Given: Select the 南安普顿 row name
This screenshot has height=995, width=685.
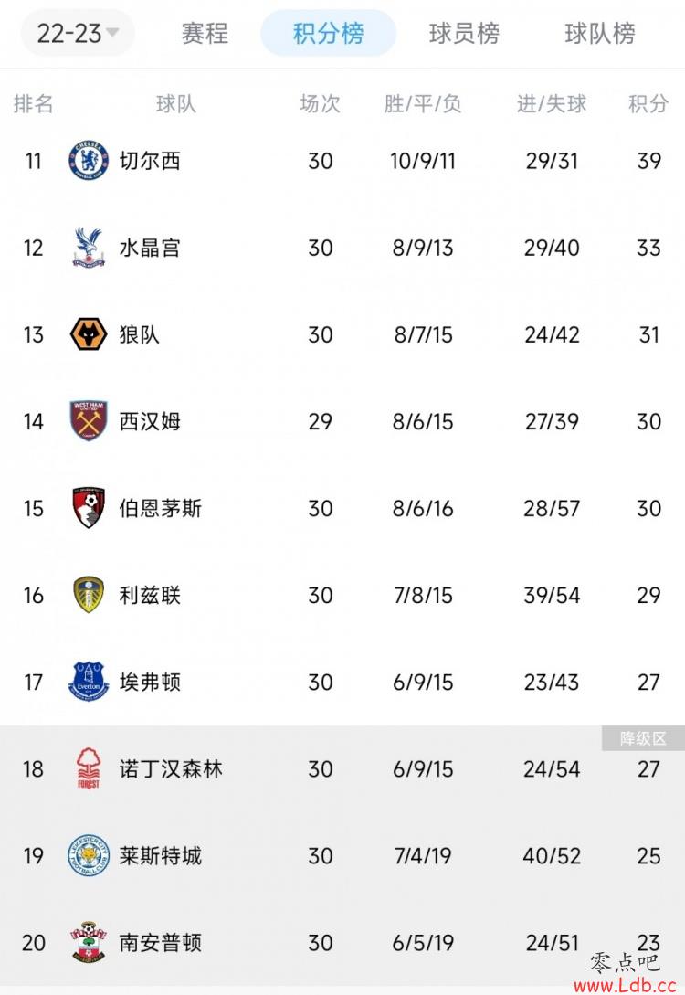Looking at the screenshot, I should 161,943.
